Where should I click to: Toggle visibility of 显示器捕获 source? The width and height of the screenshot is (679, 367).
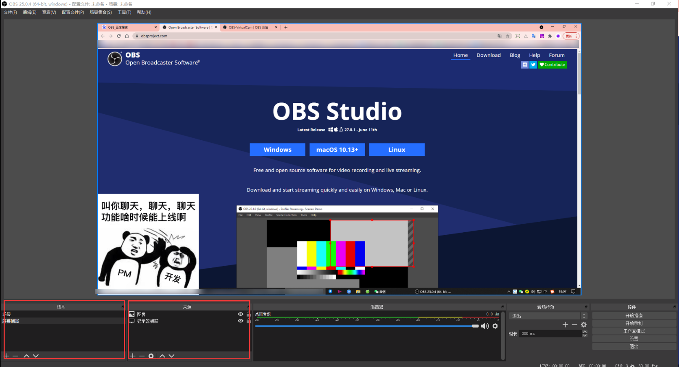point(240,321)
